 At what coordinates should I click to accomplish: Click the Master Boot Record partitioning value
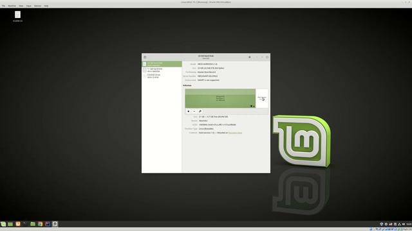[x=207, y=72]
